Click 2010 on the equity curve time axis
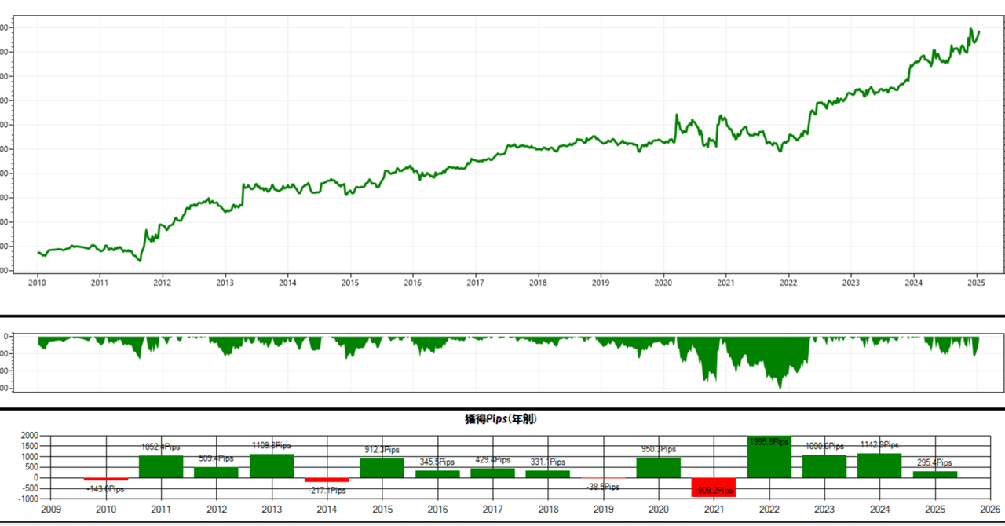 click(38, 283)
